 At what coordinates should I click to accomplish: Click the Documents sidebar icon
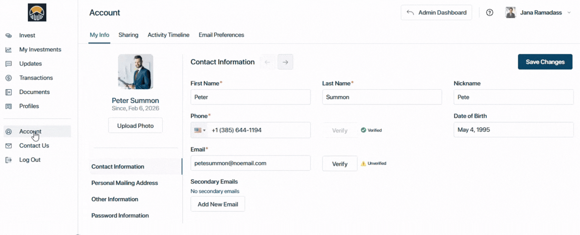coord(9,92)
